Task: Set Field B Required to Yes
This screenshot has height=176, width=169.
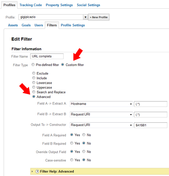Action: [x=72, y=143]
